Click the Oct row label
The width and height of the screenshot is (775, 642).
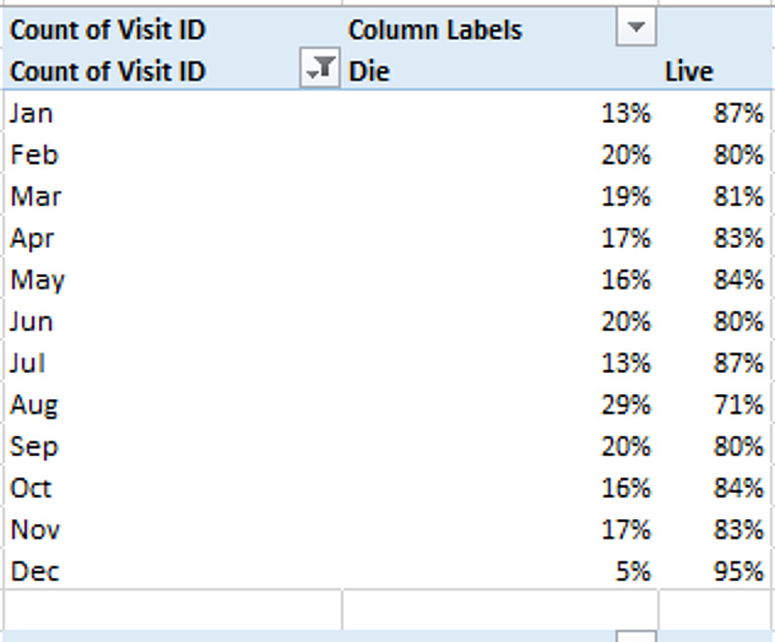point(32,488)
